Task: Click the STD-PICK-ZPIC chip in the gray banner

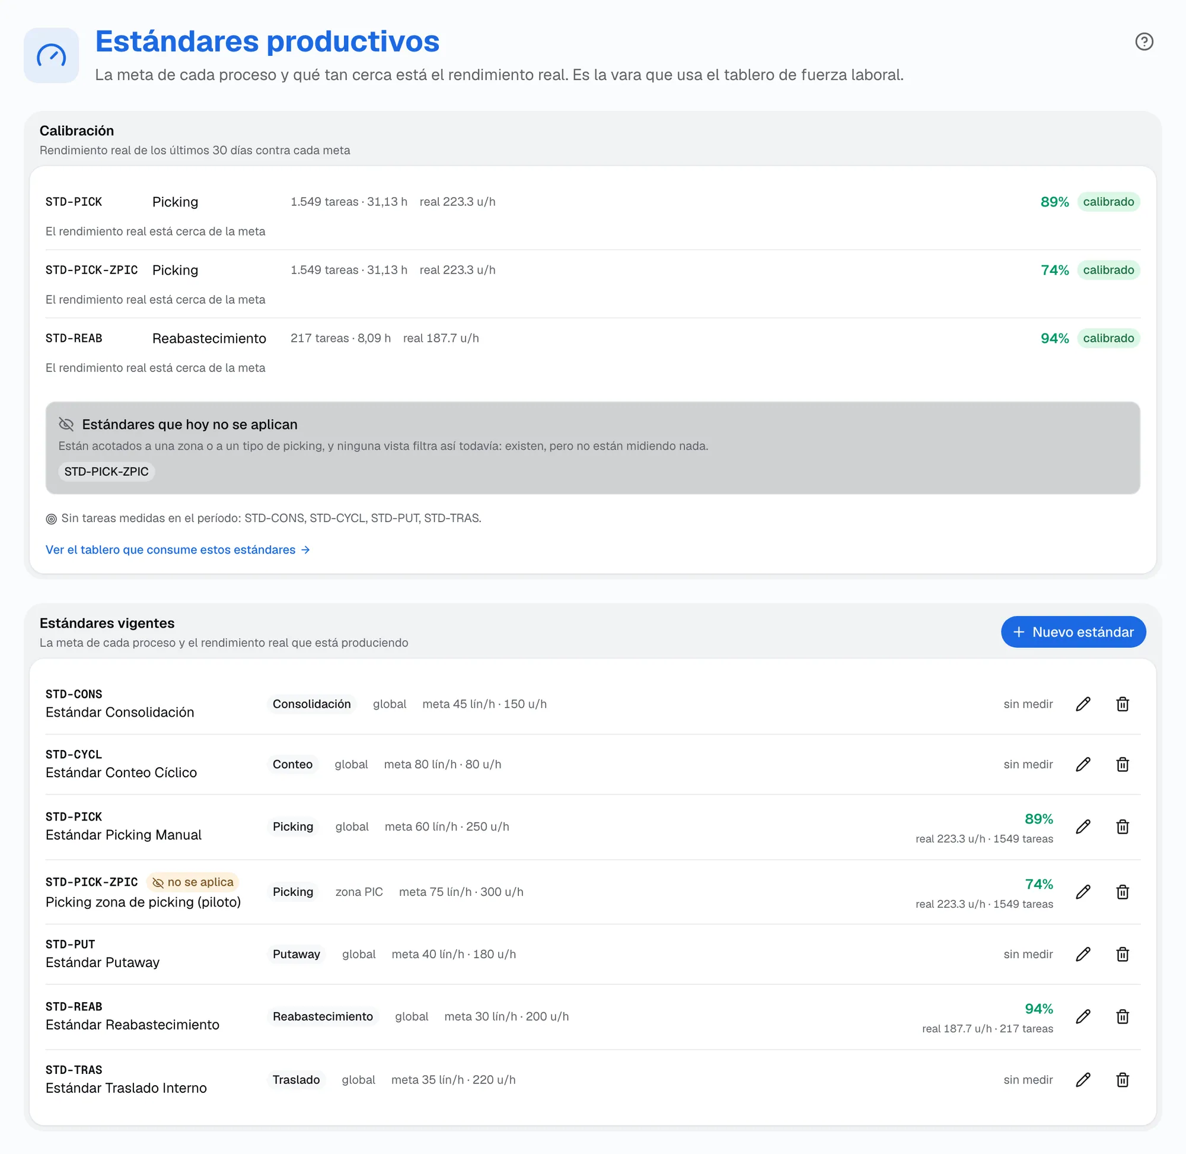Action: [106, 472]
